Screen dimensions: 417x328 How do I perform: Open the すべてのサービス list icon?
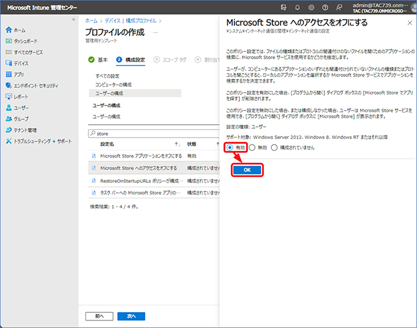9,52
